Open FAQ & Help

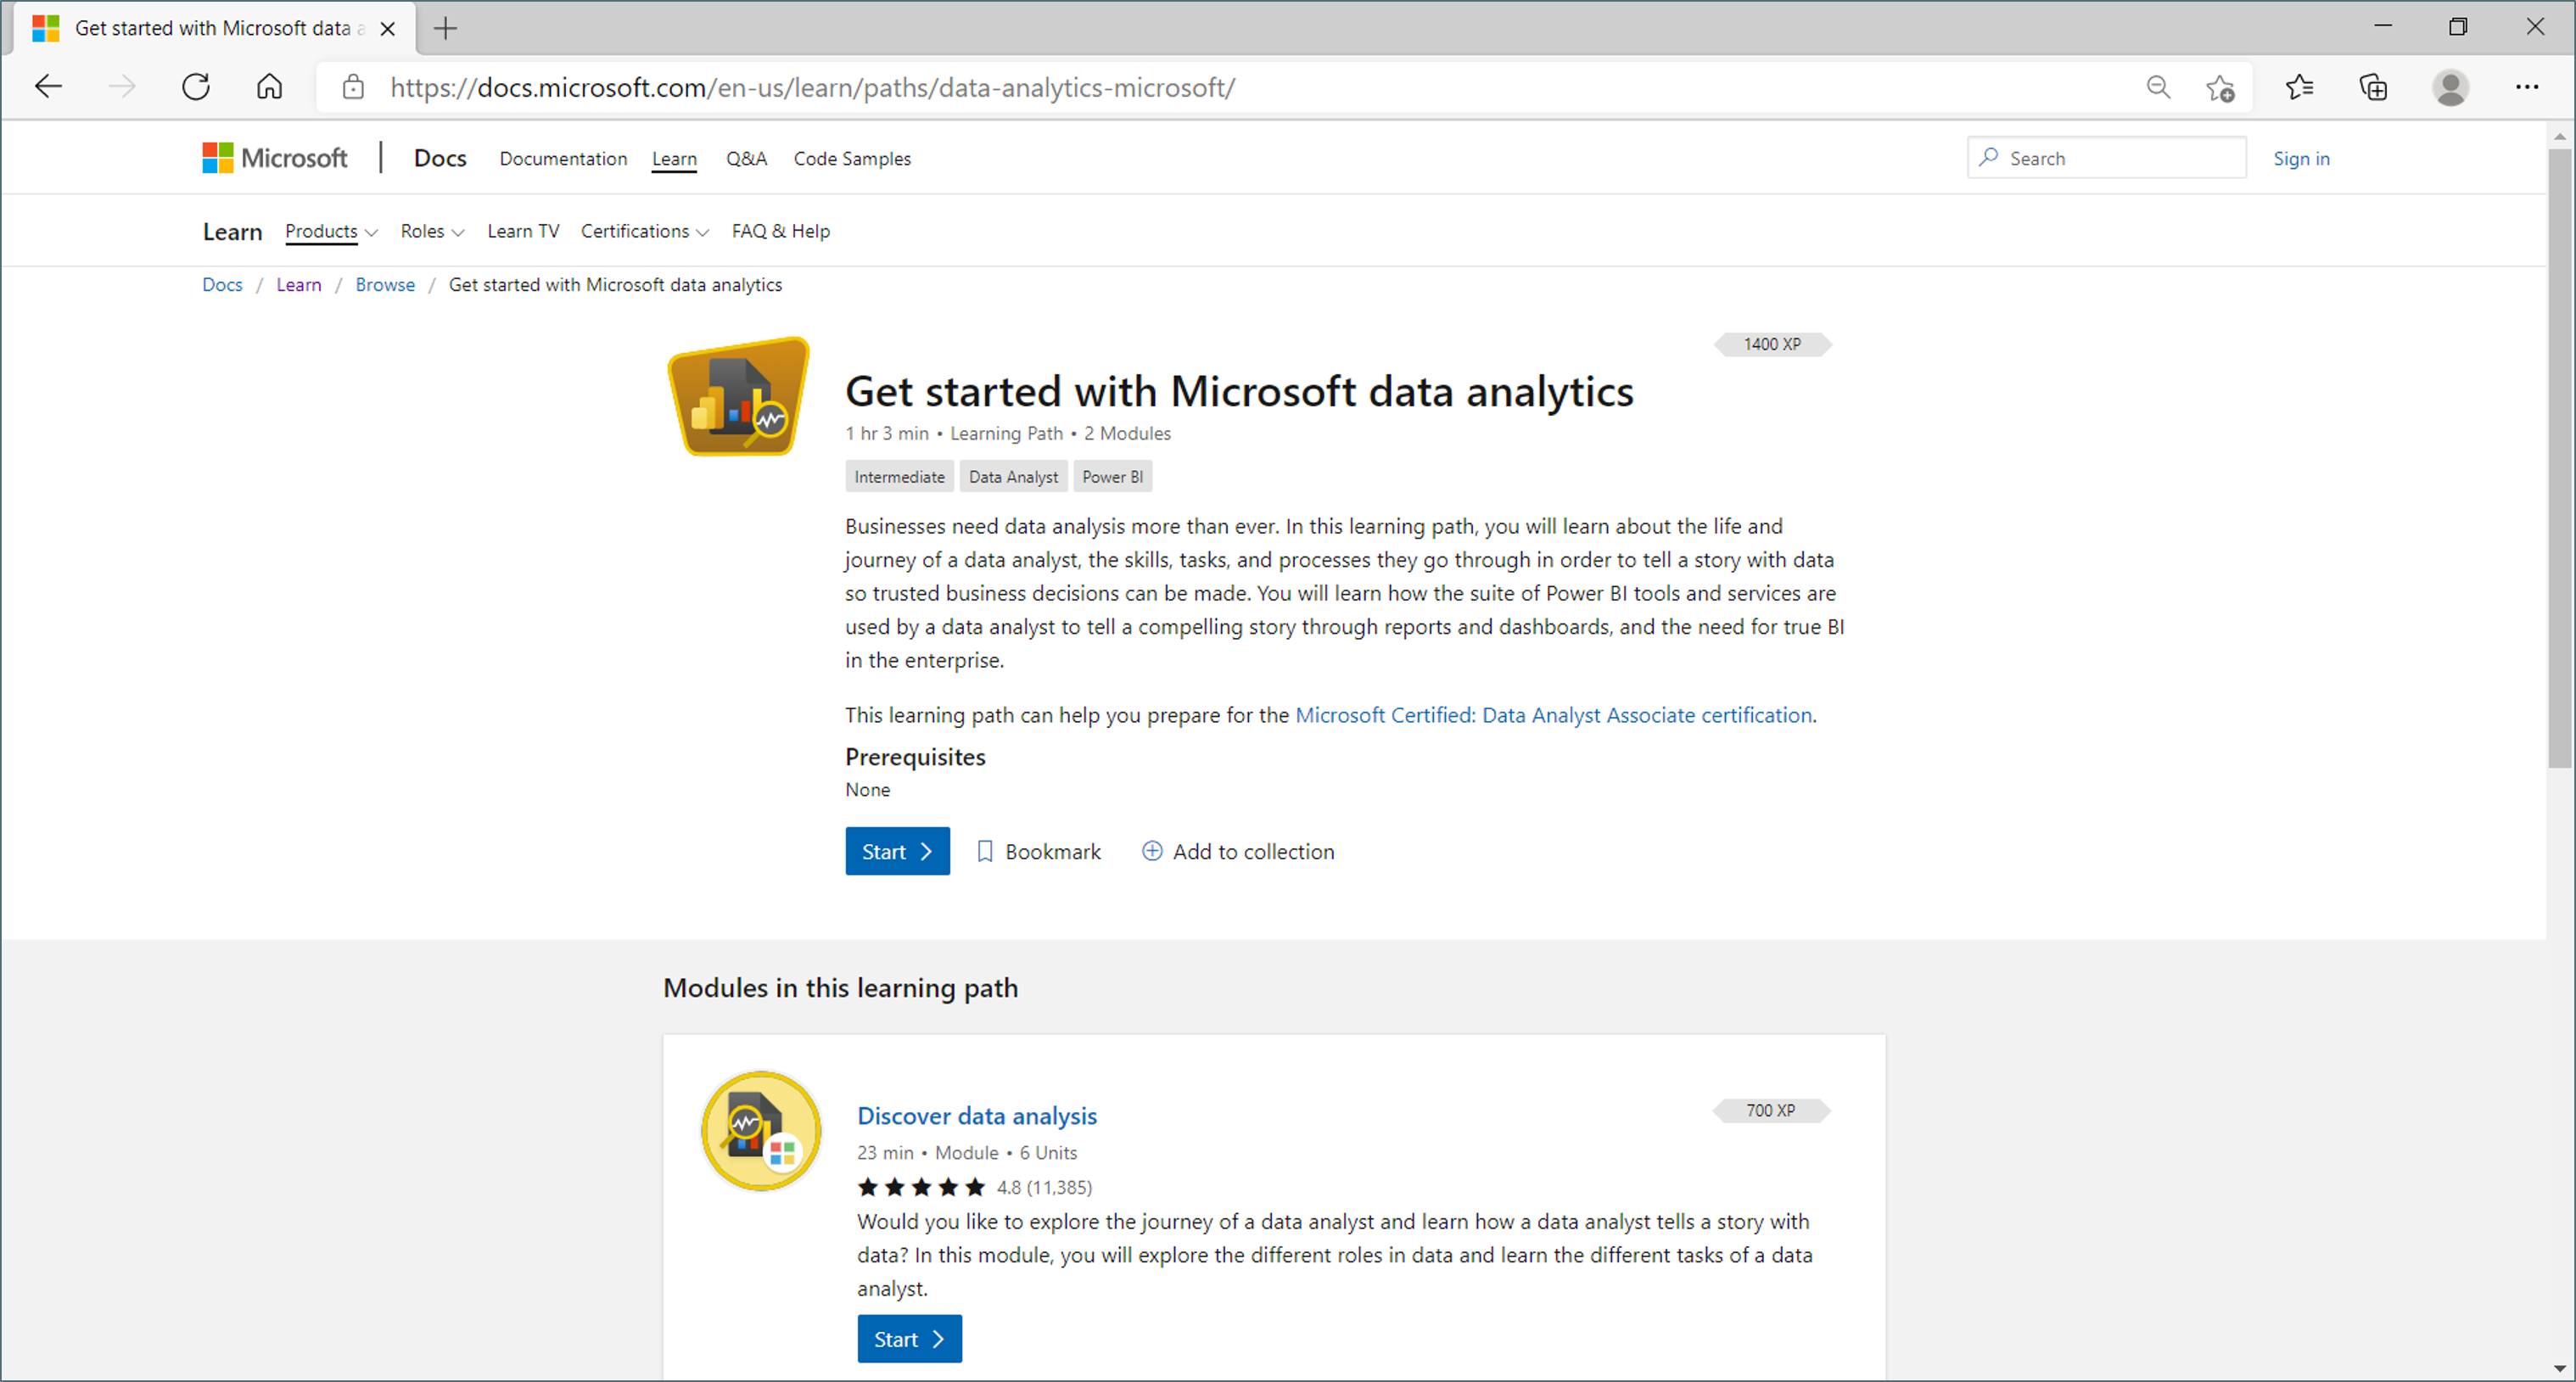[x=781, y=231]
